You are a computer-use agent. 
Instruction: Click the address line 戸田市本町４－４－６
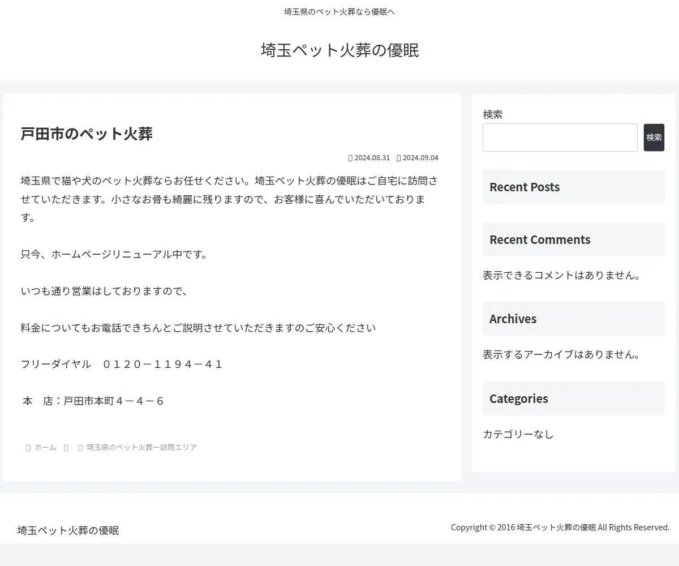pyautogui.click(x=113, y=401)
